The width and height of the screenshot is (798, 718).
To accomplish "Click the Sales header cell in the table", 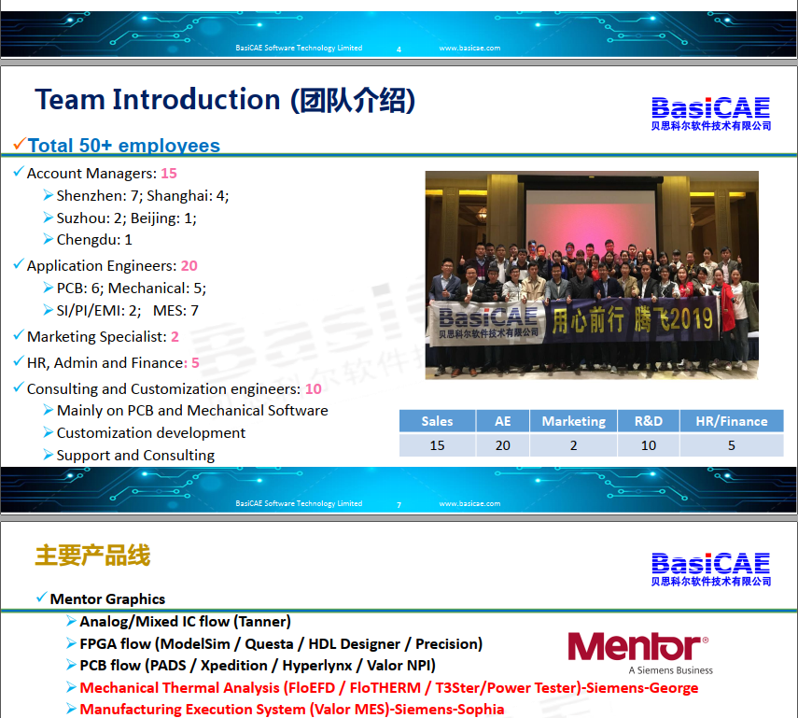I will click(437, 421).
